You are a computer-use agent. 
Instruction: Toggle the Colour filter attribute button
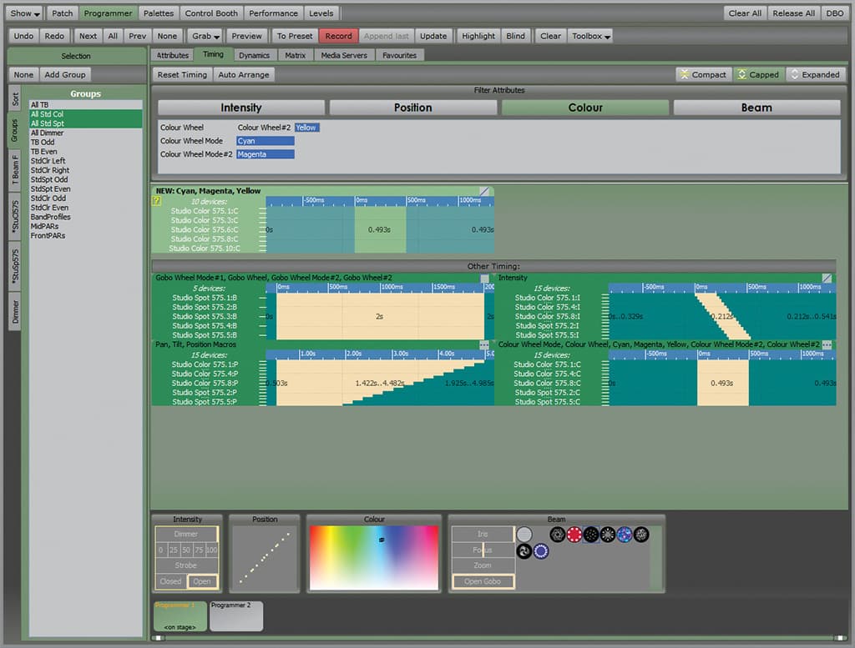point(585,108)
